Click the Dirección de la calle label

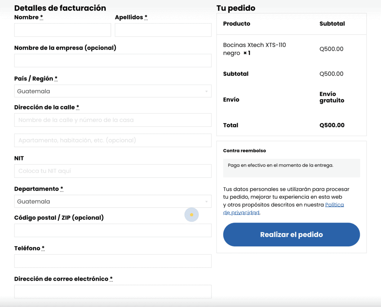(44, 107)
